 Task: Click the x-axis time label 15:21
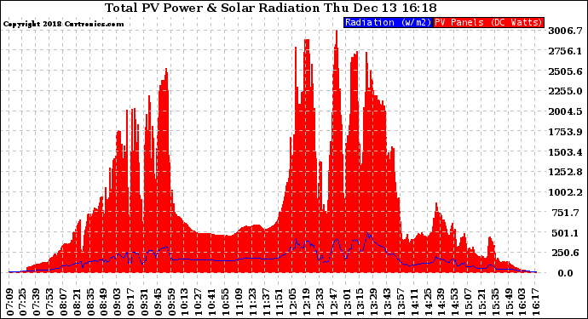[x=482, y=302]
